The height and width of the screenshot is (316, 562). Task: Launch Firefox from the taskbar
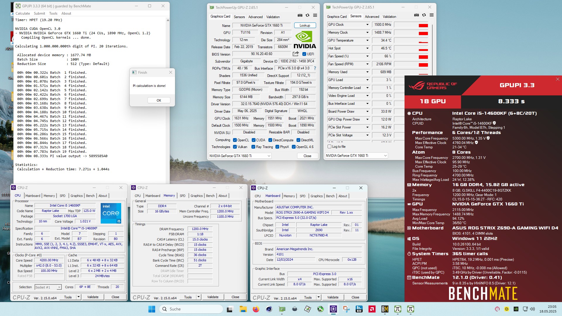[256, 309]
